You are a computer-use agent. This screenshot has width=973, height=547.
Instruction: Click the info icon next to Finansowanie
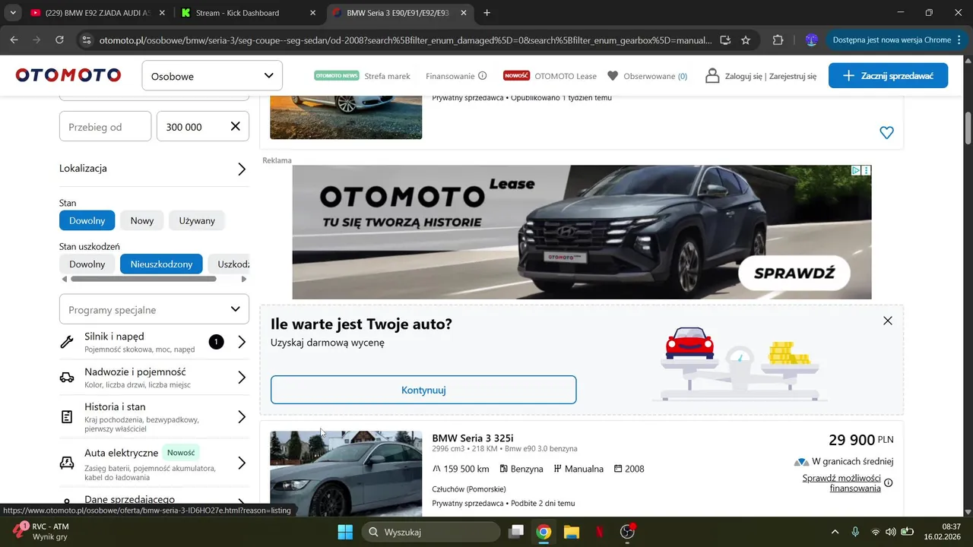[482, 76]
